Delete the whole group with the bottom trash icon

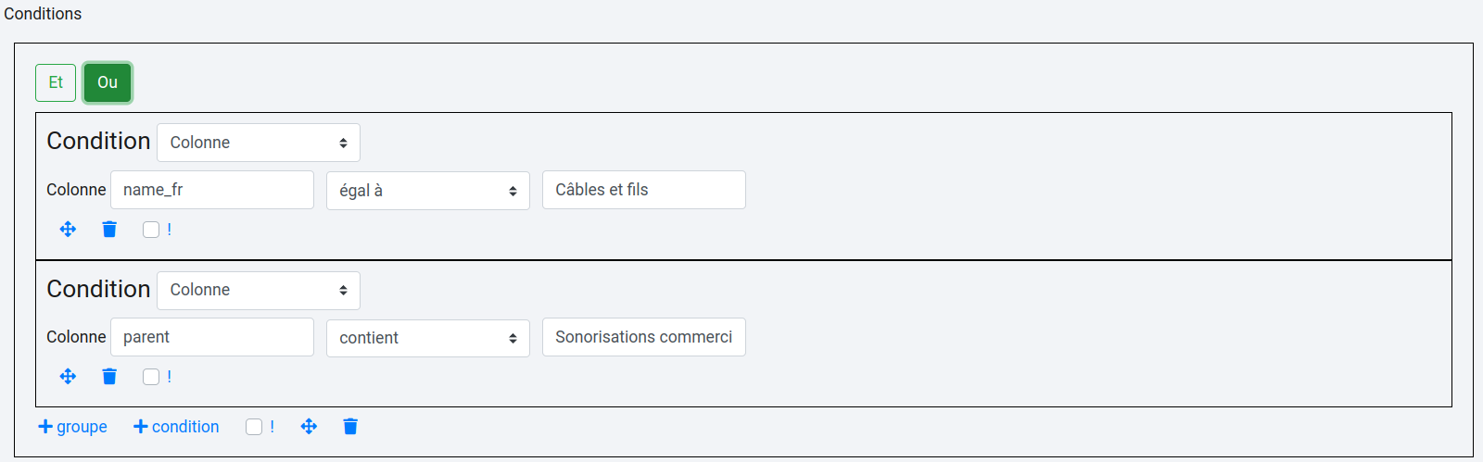coord(350,426)
